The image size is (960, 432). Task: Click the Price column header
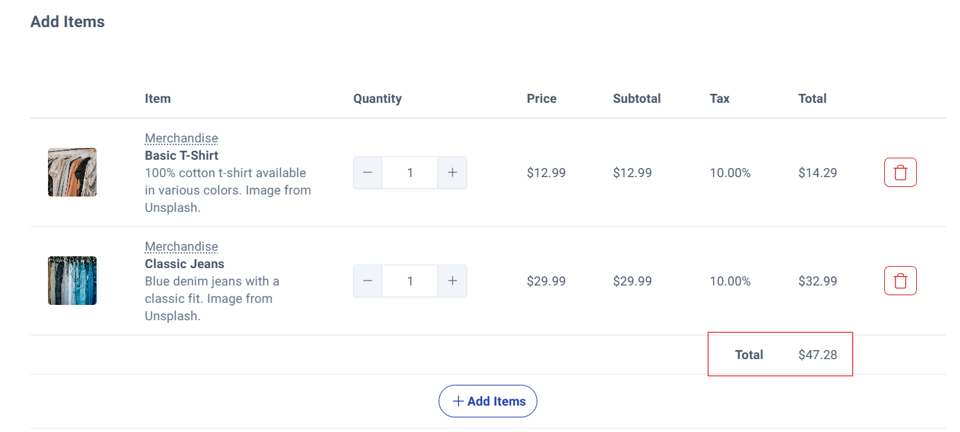[542, 99]
